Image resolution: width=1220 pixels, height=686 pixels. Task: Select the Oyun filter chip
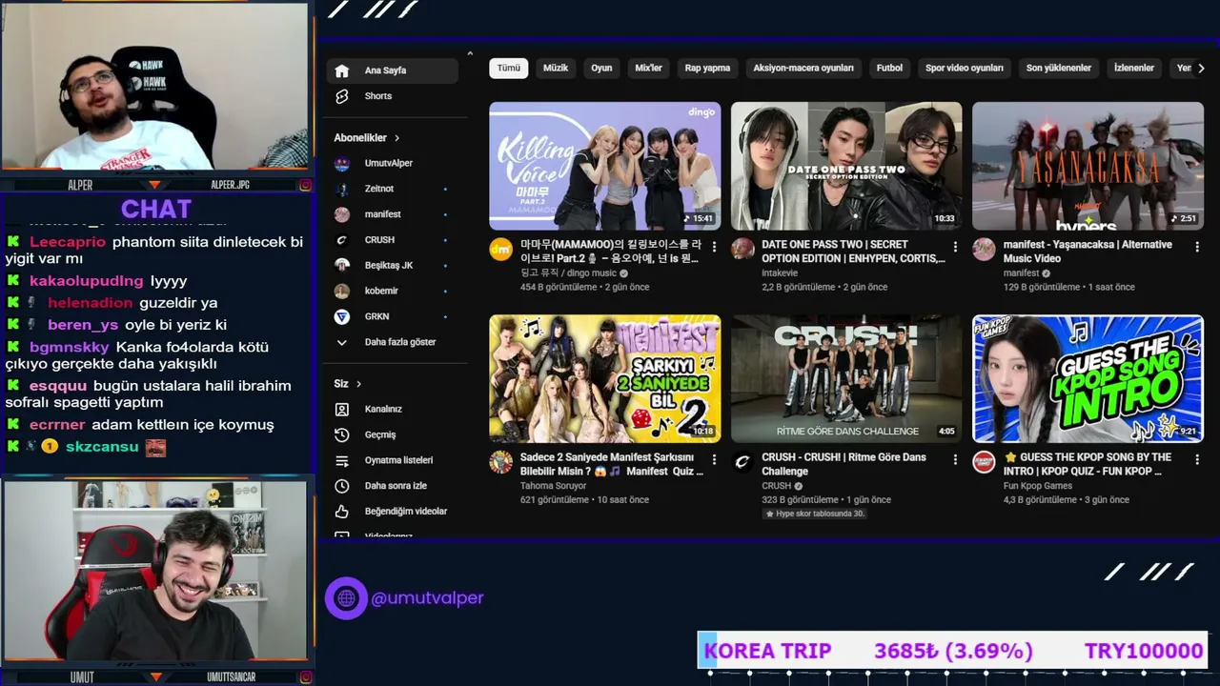pyautogui.click(x=601, y=68)
